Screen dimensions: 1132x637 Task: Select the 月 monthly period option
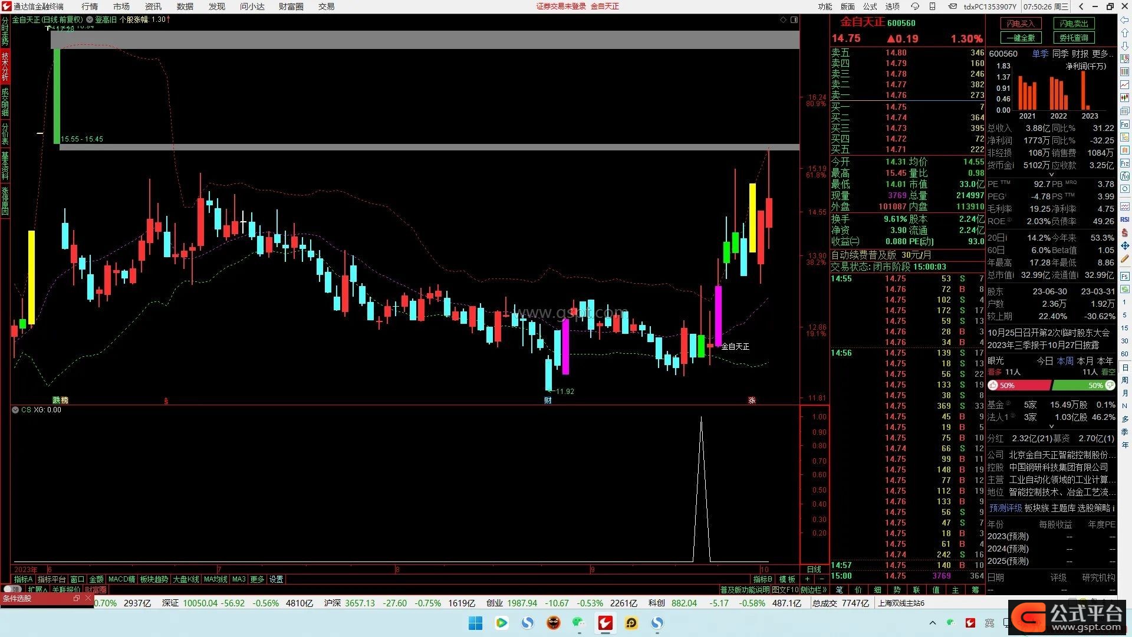coord(1125,393)
